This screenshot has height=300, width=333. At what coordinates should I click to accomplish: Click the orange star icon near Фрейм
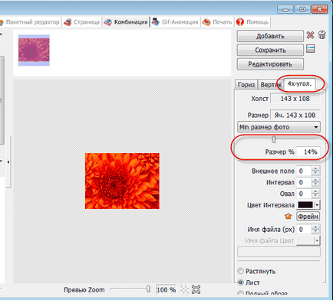288,217
